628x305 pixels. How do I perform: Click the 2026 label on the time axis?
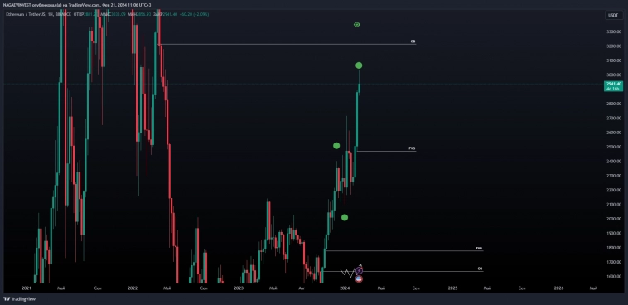(558, 288)
